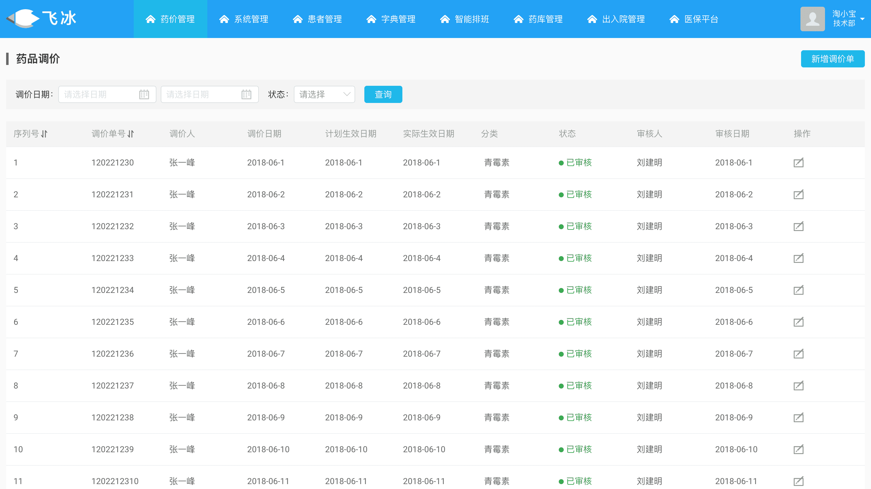
Task: Open edit icon in row 120221232
Action: tap(798, 226)
